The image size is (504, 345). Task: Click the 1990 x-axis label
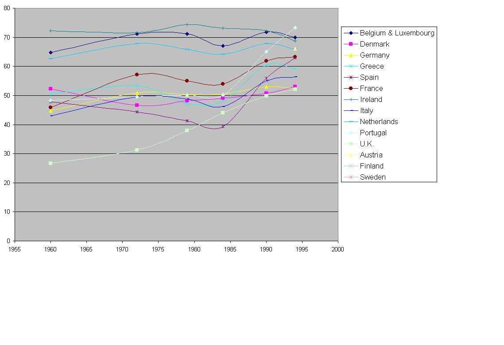coord(266,249)
